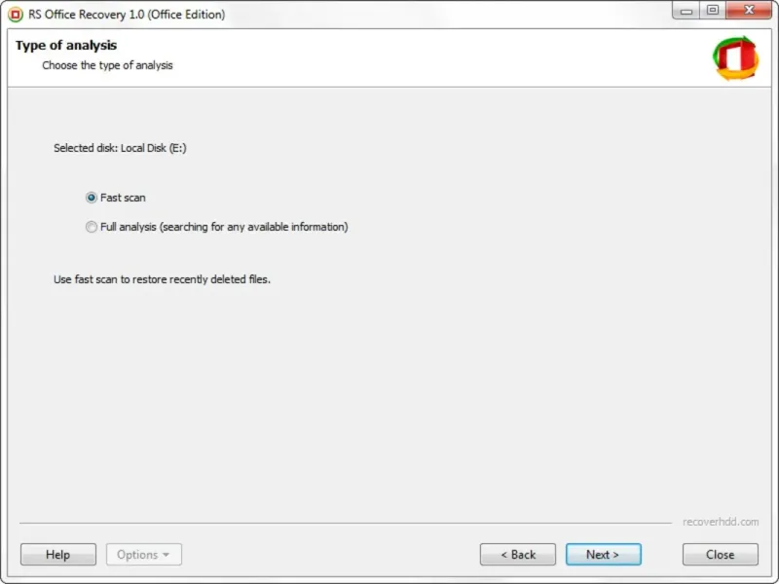This screenshot has width=779, height=584.
Task: Visit the recoverhdd.com link
Action: click(720, 523)
